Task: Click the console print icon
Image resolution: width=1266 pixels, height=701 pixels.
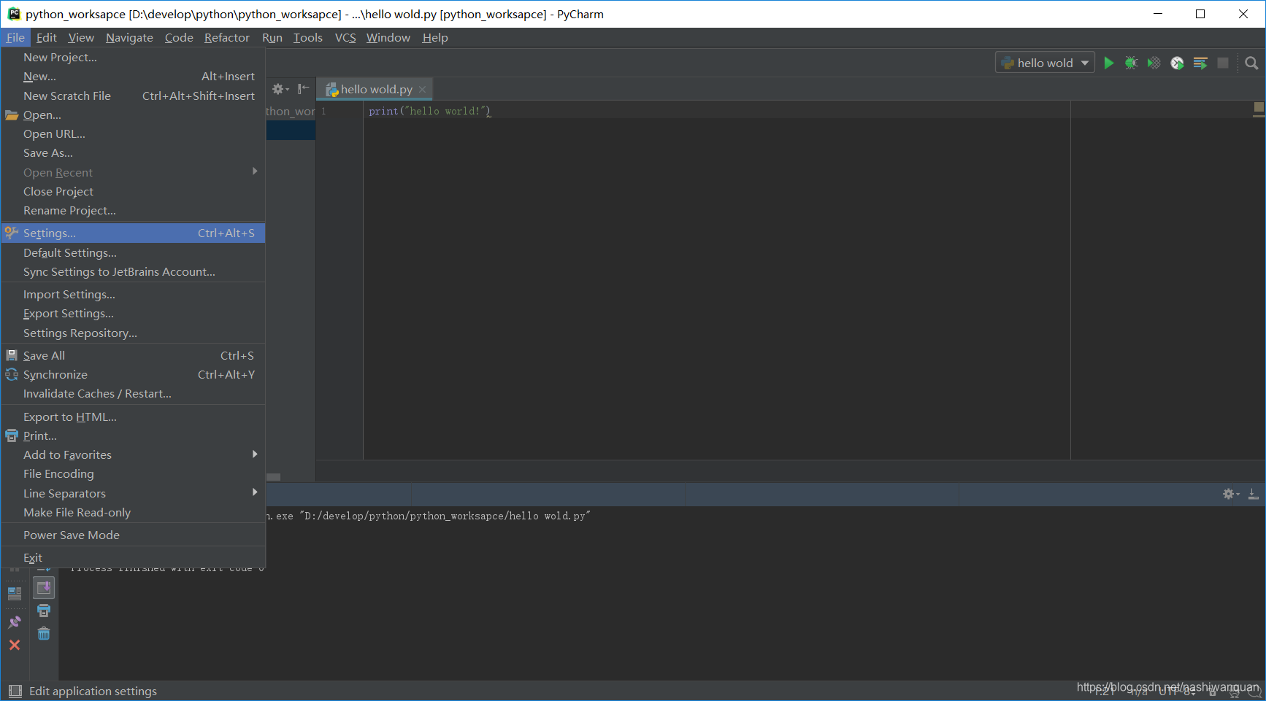Action: [x=44, y=611]
